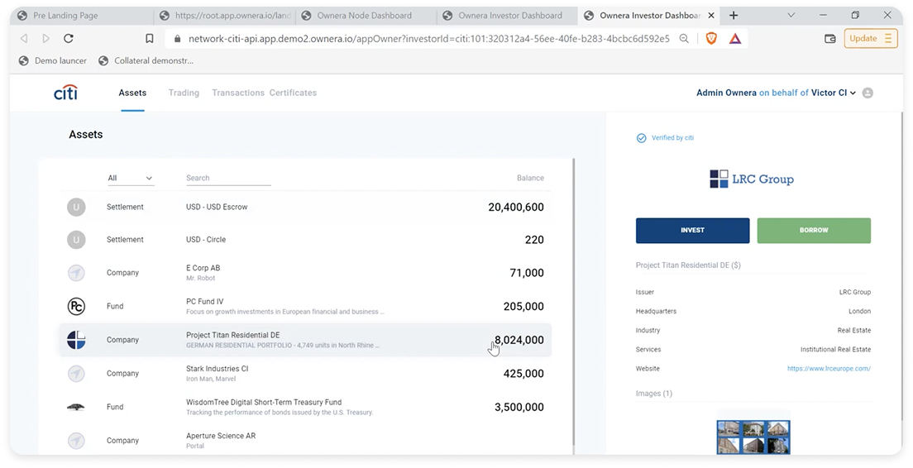This screenshot has width=913, height=468.
Task: Open the lrceurope.com website link
Action: [x=829, y=369]
